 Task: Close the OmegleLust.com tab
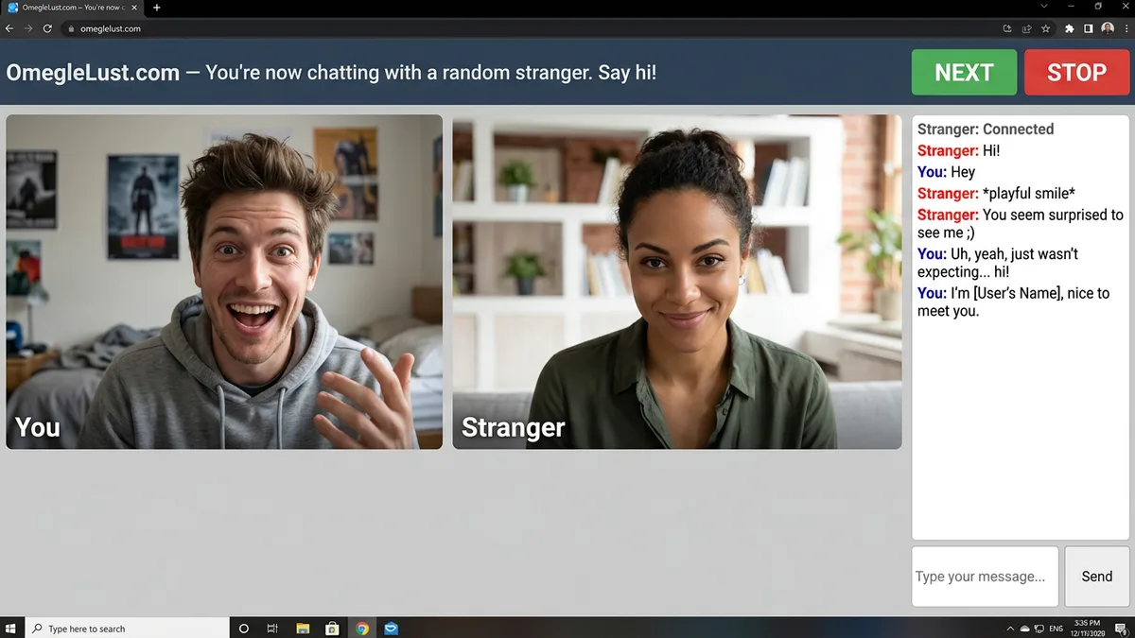coord(135,8)
